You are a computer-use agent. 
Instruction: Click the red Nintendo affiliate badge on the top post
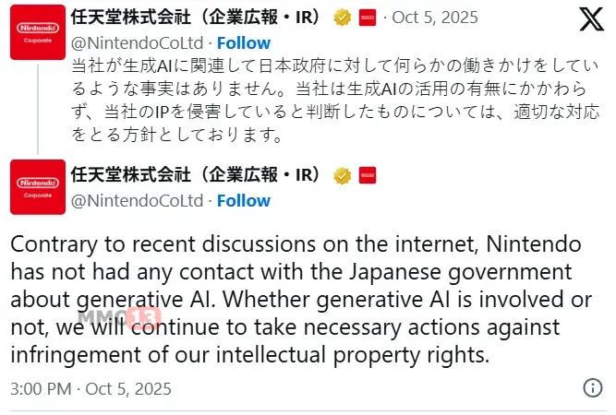pos(367,18)
